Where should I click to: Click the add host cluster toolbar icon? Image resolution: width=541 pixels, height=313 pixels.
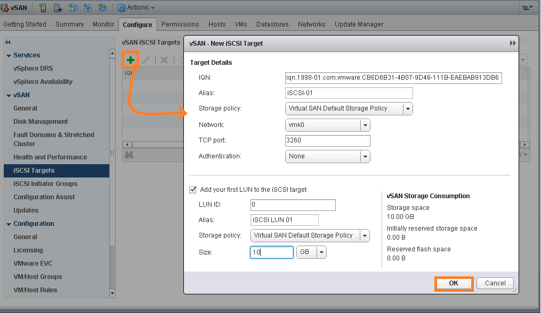pos(87,7)
